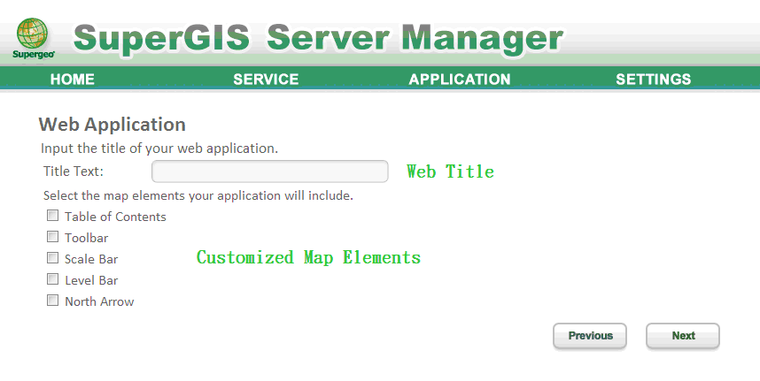Click the Supergeo globe logo
760x381 pixels.
34,37
